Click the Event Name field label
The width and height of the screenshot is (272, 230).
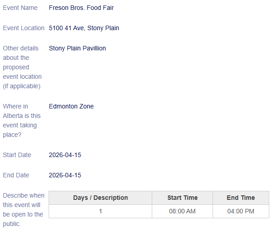20,8
